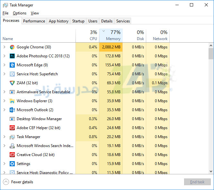Switch to the Details tab

pyautogui.click(x=107, y=21)
